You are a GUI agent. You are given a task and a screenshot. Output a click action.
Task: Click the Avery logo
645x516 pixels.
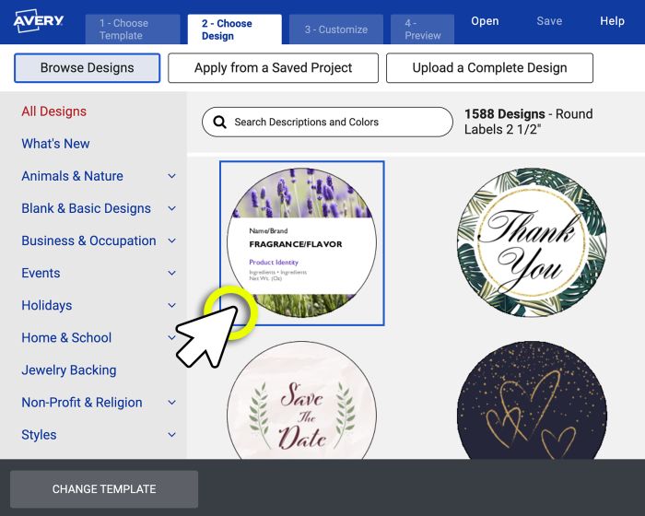[x=39, y=21]
